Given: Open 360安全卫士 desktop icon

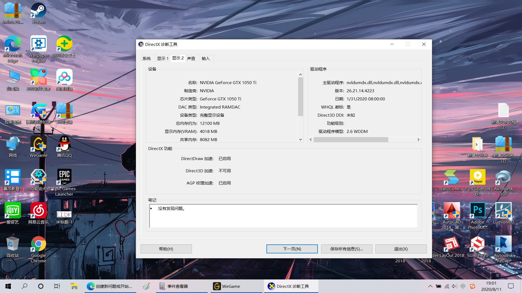Looking at the screenshot, I should tap(64, 47).
